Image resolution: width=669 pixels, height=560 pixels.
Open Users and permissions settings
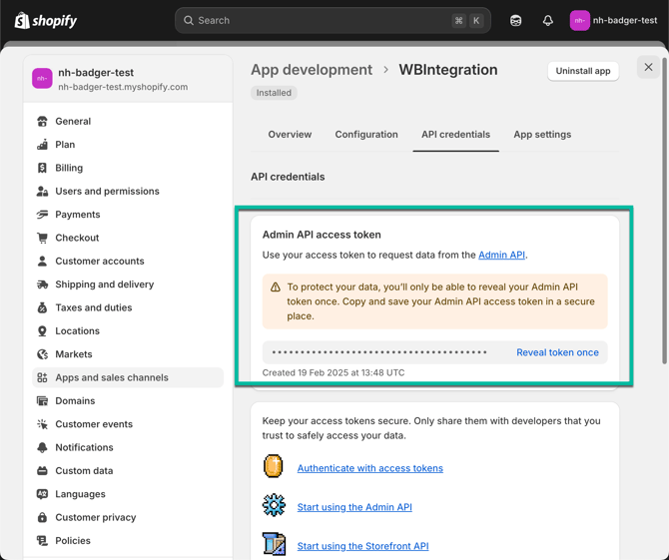[107, 191]
